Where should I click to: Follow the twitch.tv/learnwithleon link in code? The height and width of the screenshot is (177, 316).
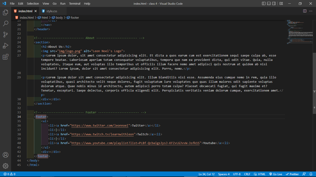click(103, 134)
